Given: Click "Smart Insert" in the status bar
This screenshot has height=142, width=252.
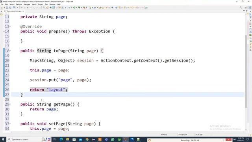Looking at the screenshot, I should [x=183, y=135].
